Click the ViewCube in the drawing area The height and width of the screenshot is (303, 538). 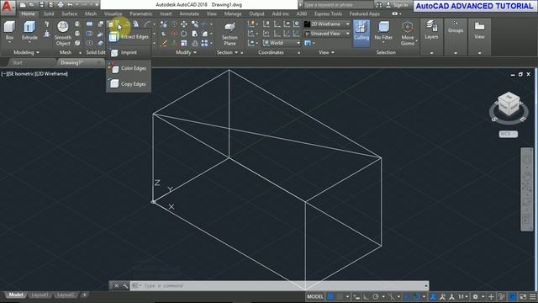(x=509, y=104)
